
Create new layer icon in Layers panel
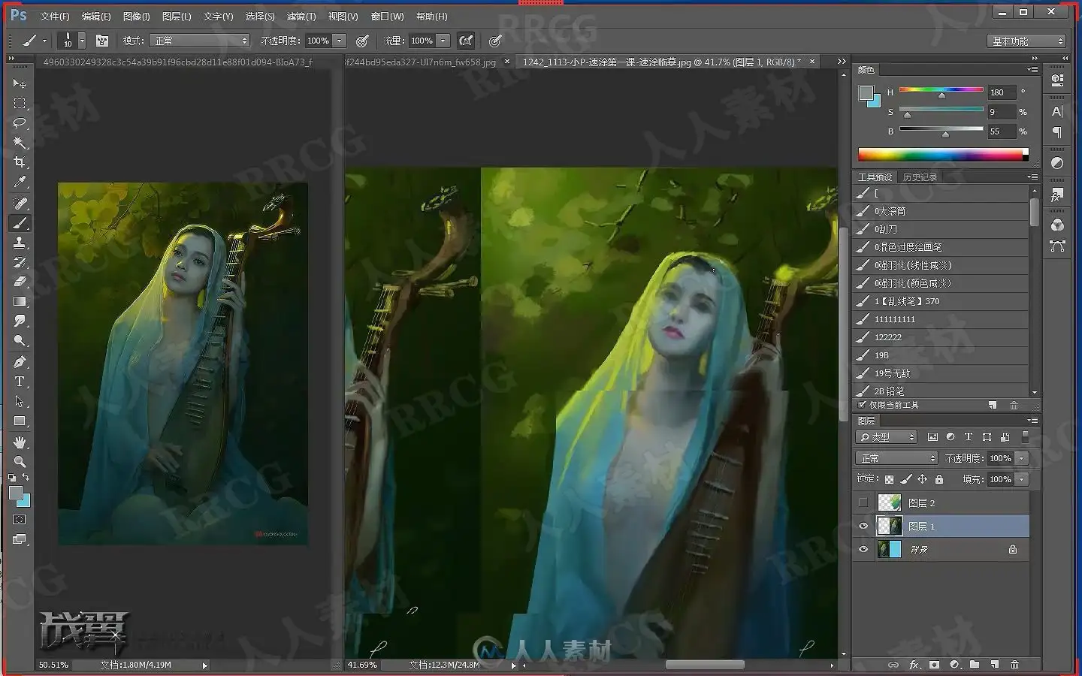pos(994,665)
